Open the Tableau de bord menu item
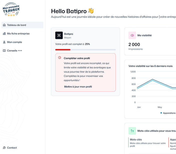The width and height of the screenshot is (176, 154). click(16, 25)
